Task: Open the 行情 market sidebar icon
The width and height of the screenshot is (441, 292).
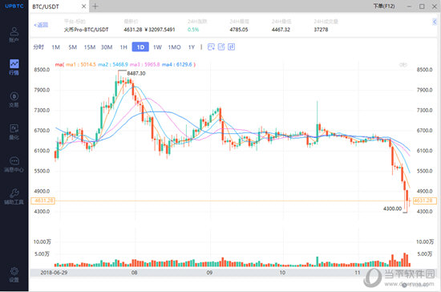Action: [x=14, y=67]
